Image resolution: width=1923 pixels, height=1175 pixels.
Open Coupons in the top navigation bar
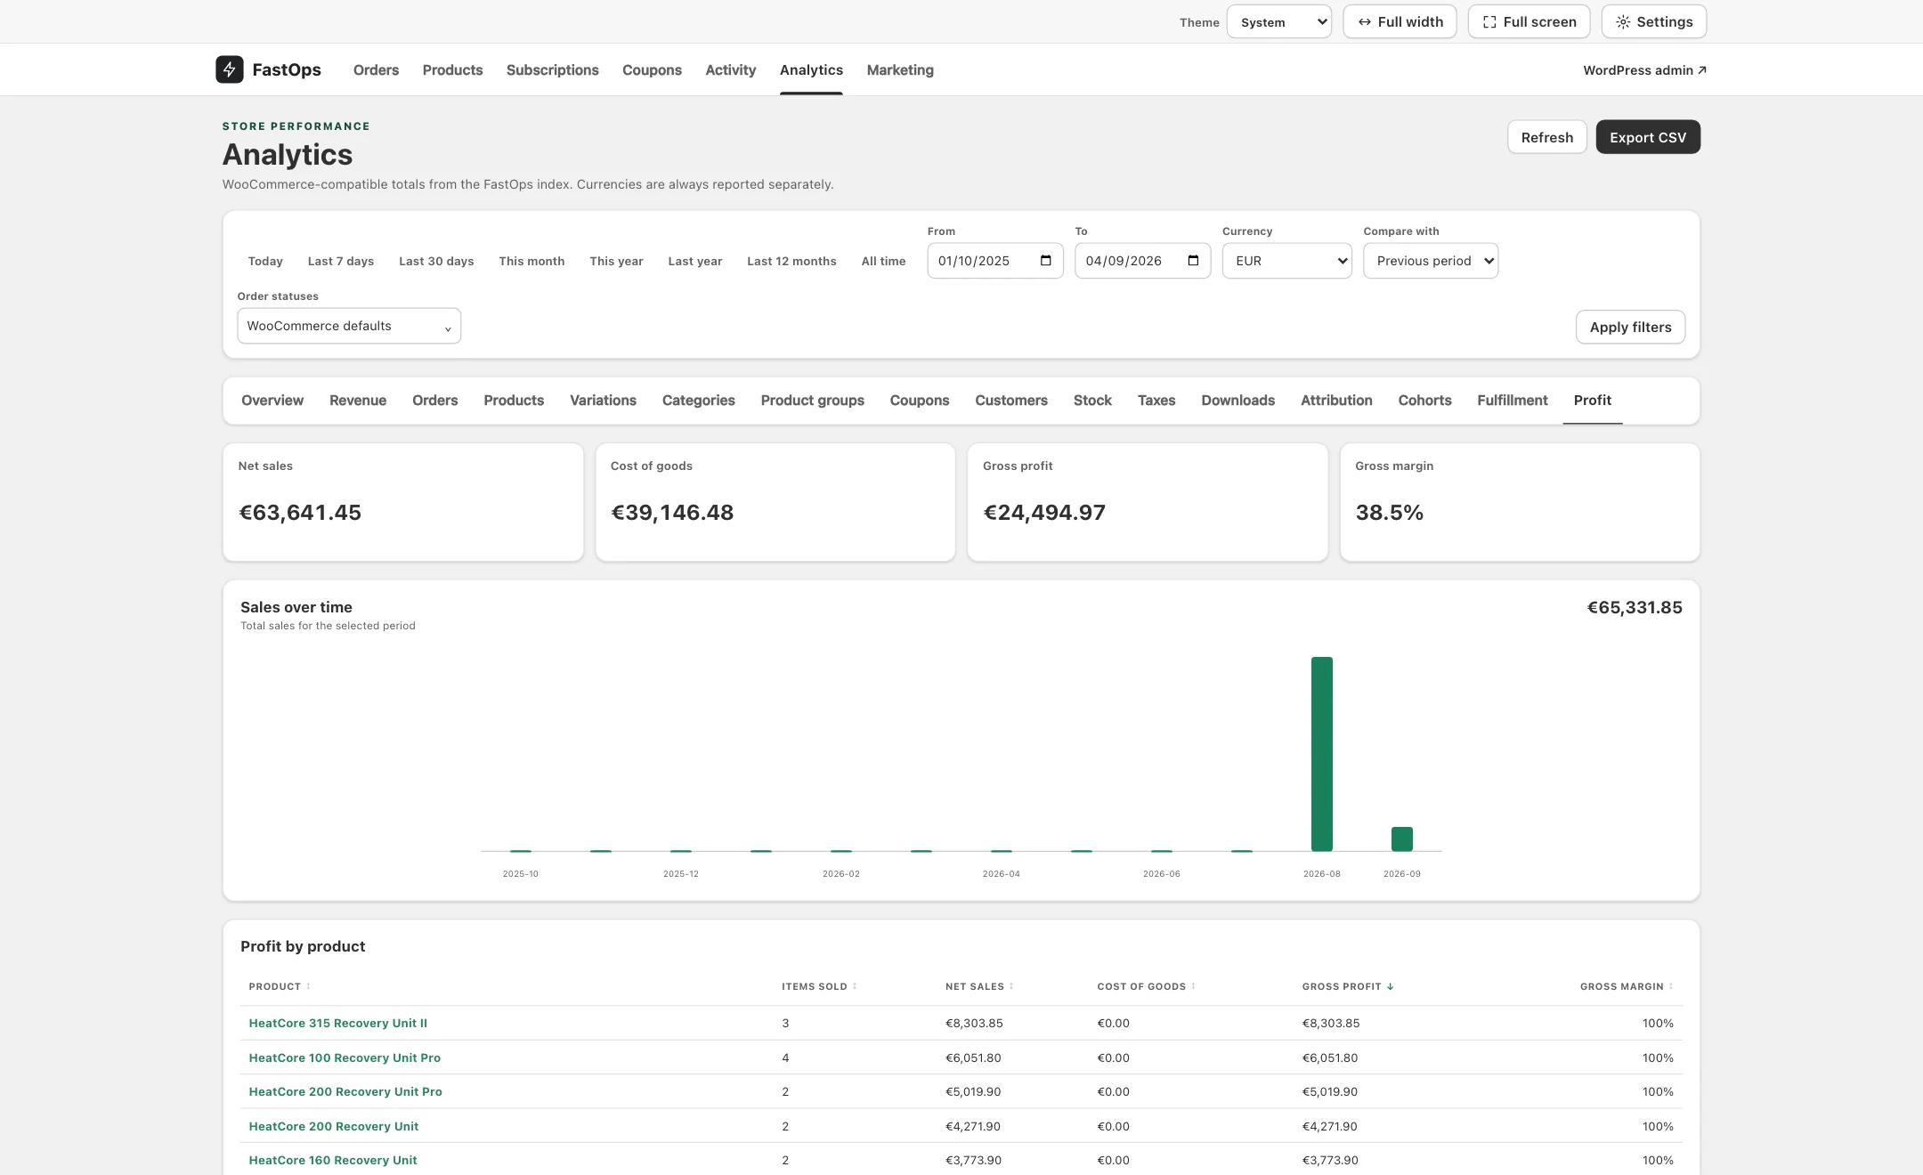pyautogui.click(x=652, y=69)
